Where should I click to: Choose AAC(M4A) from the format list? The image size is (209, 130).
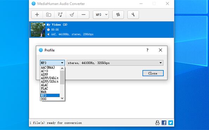click(50, 68)
